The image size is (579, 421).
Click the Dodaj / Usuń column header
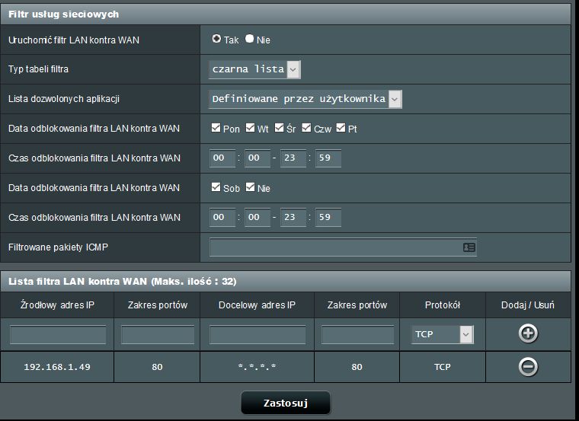528,305
